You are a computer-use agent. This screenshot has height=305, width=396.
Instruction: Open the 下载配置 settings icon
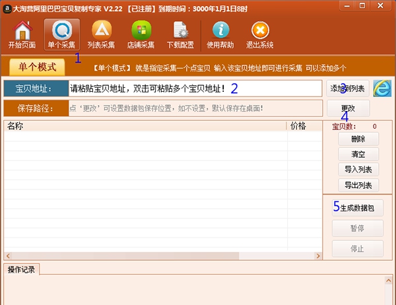point(180,34)
